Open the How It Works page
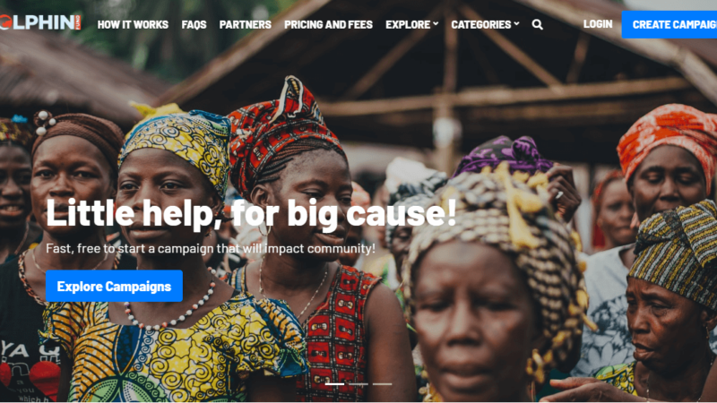 [133, 25]
